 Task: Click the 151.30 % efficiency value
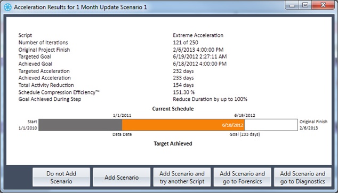[x=183, y=92]
